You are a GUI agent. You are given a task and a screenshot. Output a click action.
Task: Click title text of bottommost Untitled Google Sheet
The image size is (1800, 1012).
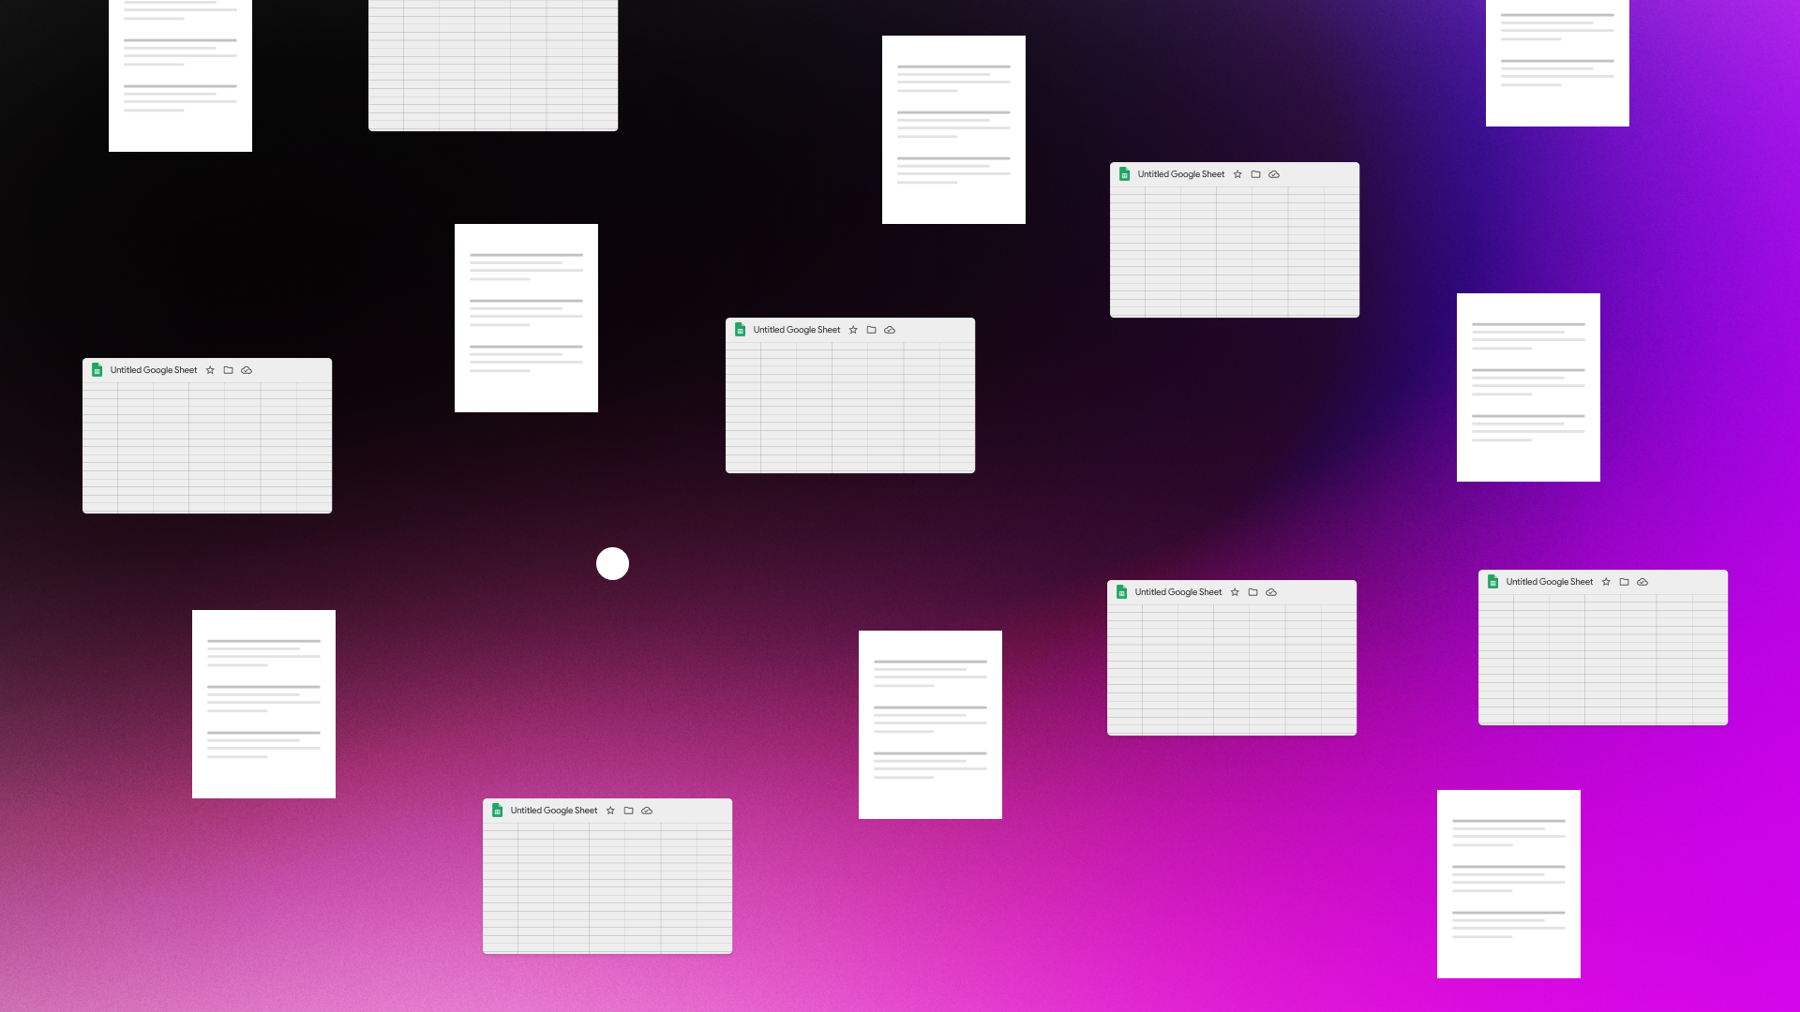click(x=553, y=811)
